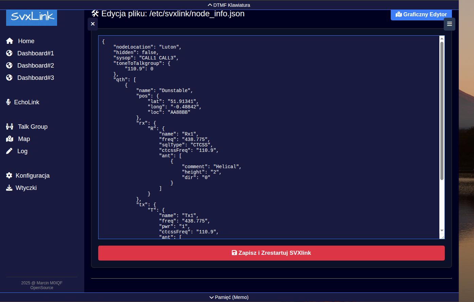Close the editor panel with X button
This screenshot has width=474, height=302.
[93, 24]
